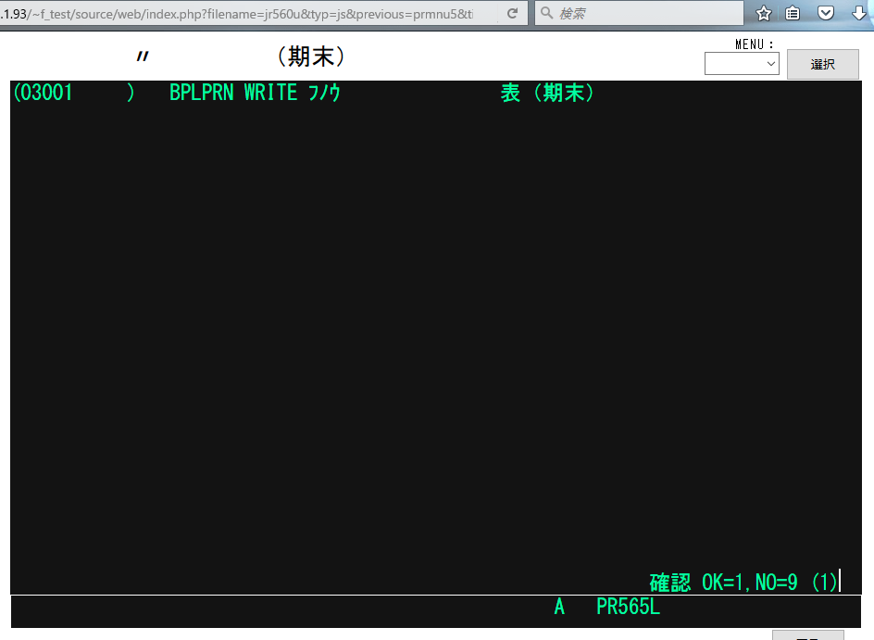Viewport: 874px width, 640px height.
Task: Expand the MENU dropdown list
Action: [x=742, y=64]
